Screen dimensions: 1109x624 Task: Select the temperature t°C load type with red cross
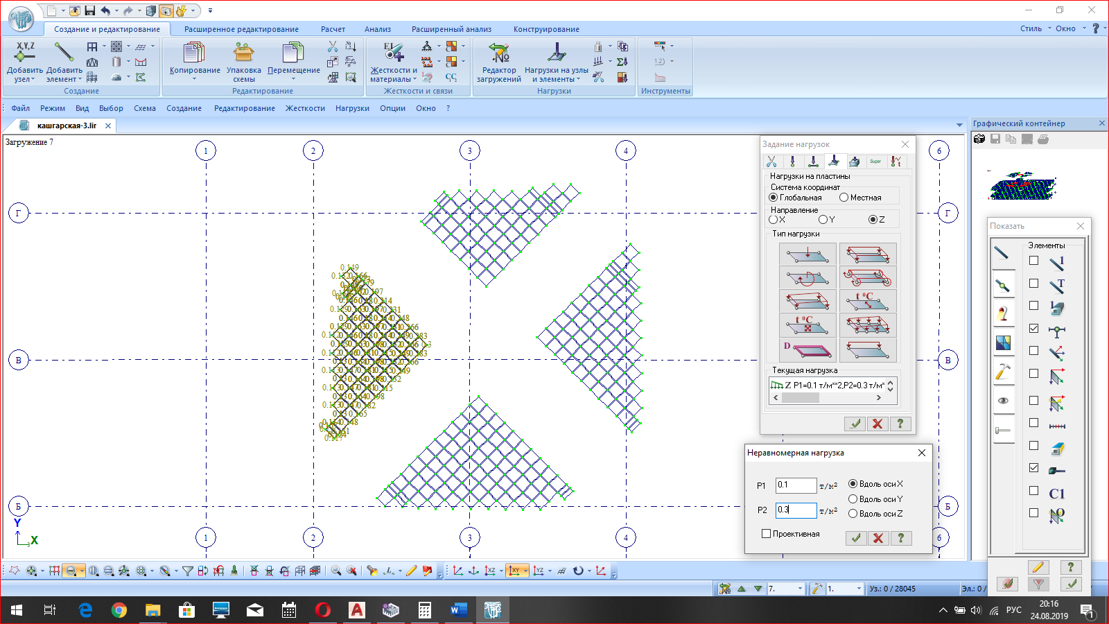(807, 325)
